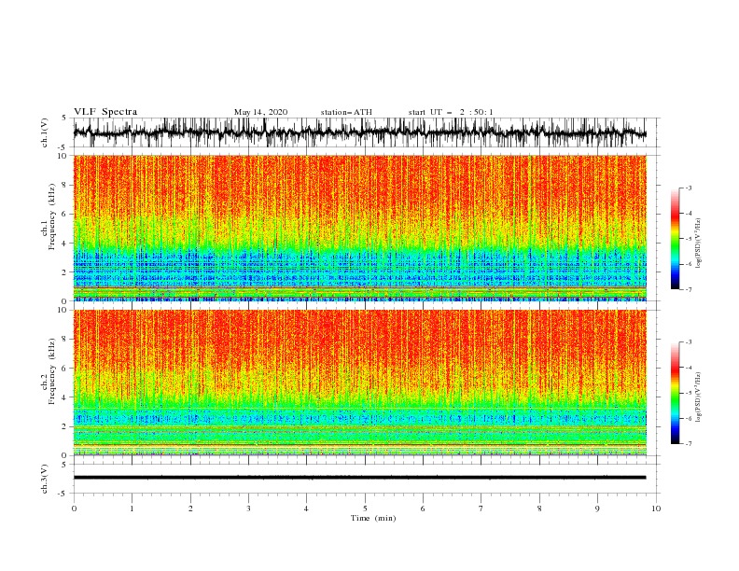
Task: Click the "8" tick on the time axis
Action: (x=539, y=508)
